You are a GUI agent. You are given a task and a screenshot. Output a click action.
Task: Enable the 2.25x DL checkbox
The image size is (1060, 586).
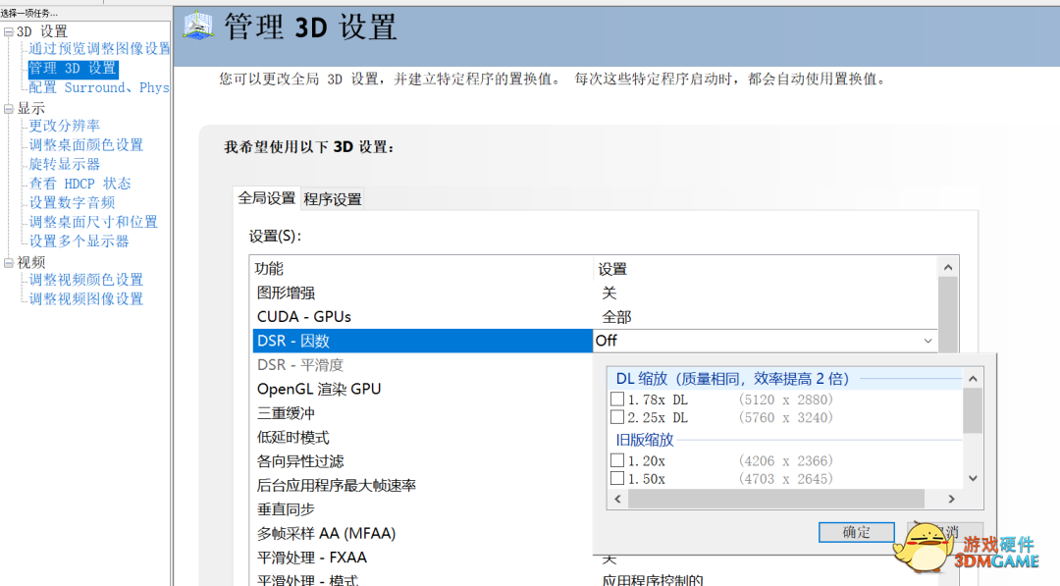[617, 417]
